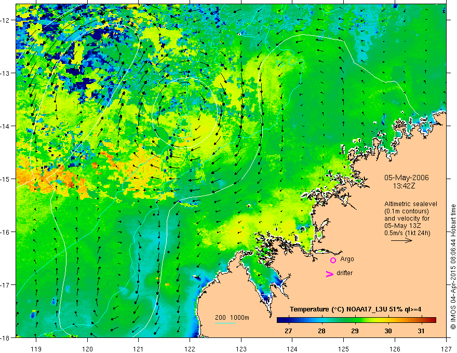The height and width of the screenshot is (353, 457).
Task: Click the 'drifter' legend label
Action: 344,273
